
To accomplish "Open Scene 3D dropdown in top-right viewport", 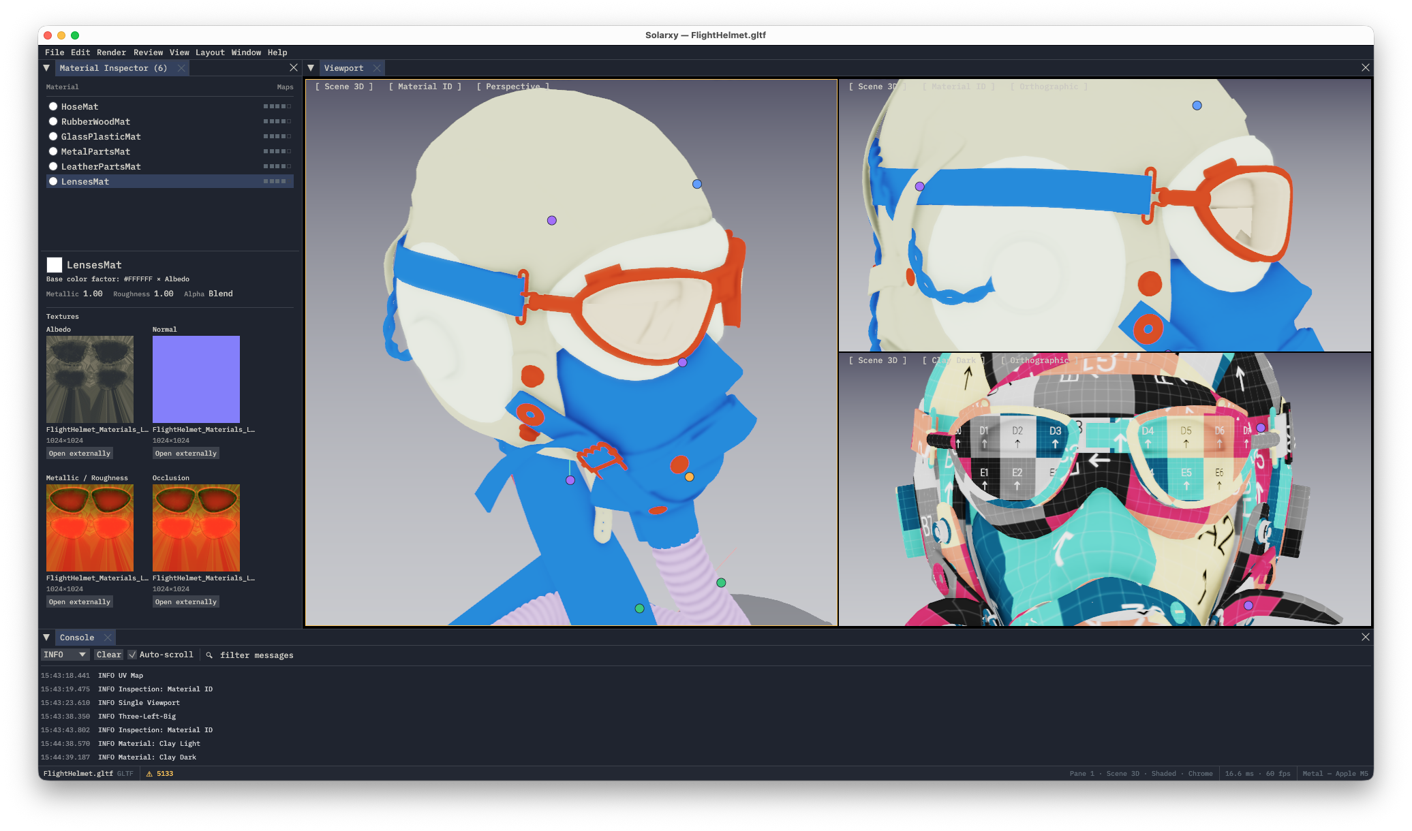I will 878,87.
